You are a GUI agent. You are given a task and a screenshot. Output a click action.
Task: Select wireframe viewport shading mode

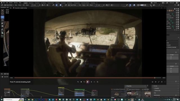[x=140, y=5]
